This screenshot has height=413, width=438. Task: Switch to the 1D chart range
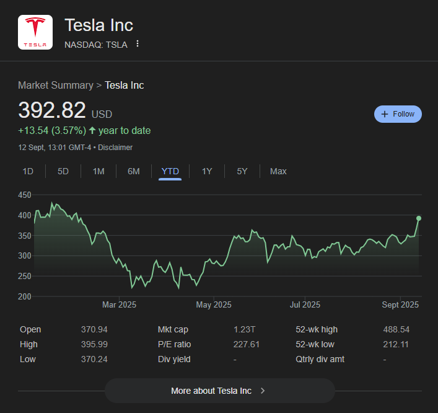pos(28,171)
